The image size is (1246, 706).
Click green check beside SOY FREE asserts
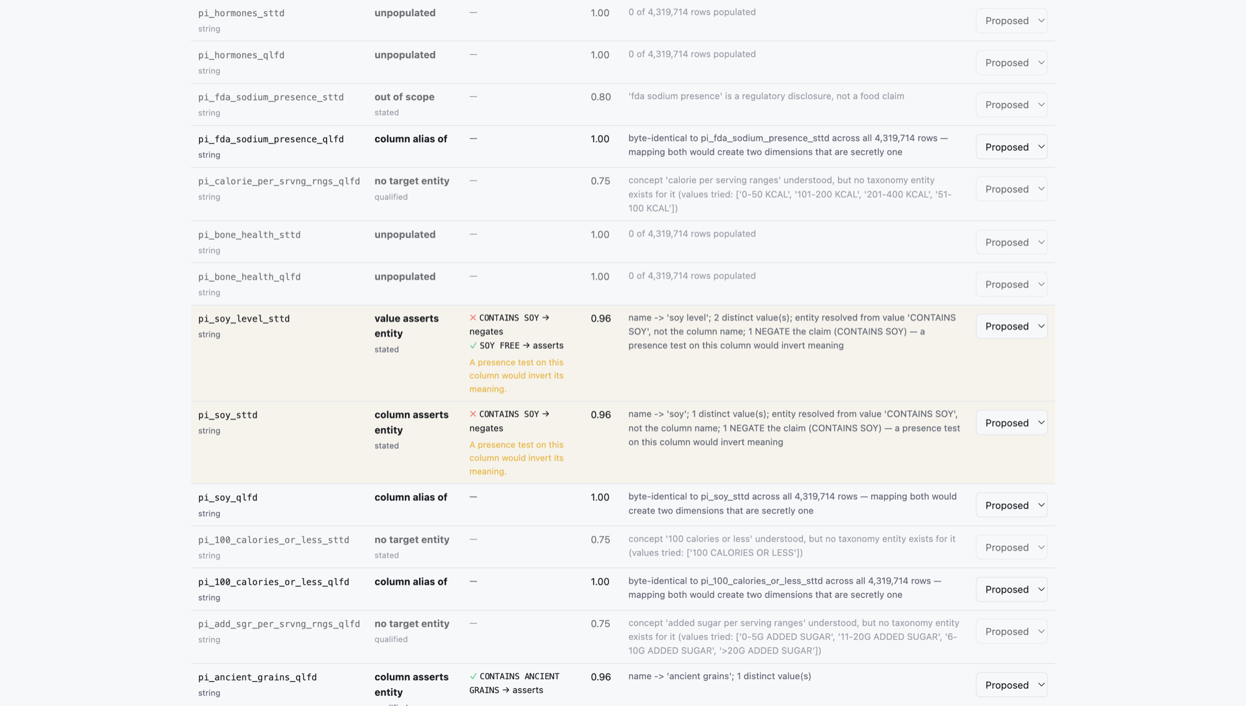click(x=473, y=346)
